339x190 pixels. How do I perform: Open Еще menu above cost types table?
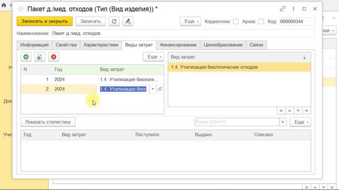[x=154, y=57]
